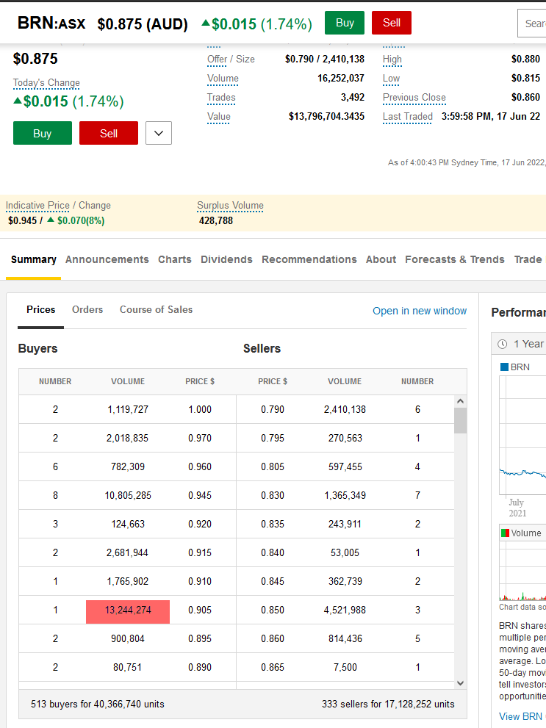The image size is (546, 728).
Task: Click seller price 0.865 cell
Action: coord(273,667)
